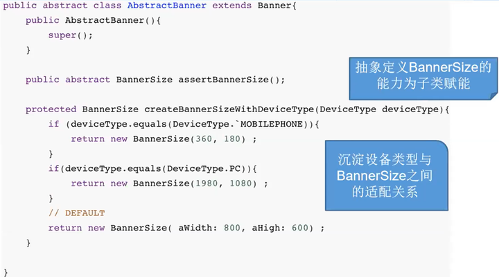
Task: Click the aHigh: parameter hint
Action: tap(268, 228)
